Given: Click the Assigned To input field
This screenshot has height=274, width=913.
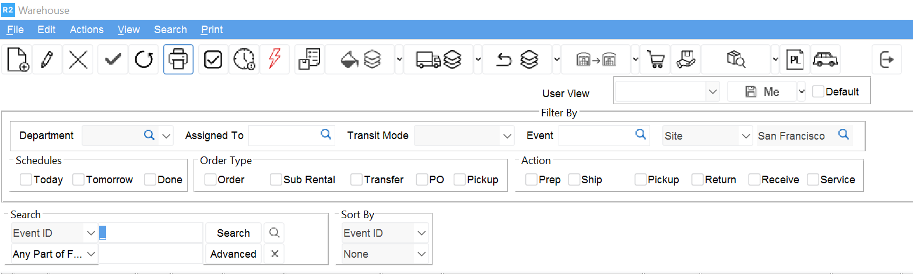Looking at the screenshot, I should click(285, 136).
